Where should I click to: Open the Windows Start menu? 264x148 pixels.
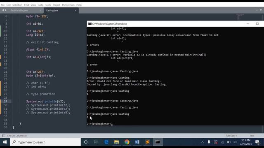5,142
